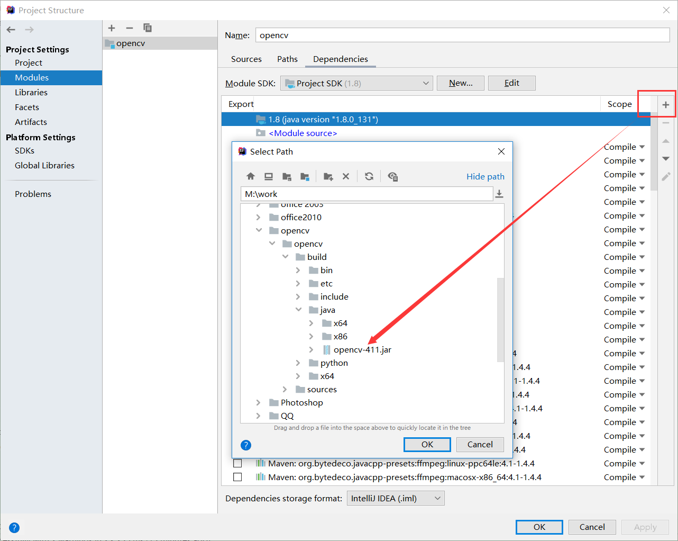678x541 pixels.
Task: Change scope of ffmpeg macosx-x86_64 dependency
Action: (625, 477)
